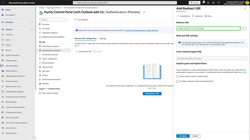This screenshot has width=250, height=140.
Task: Open Certificates & secrets key icon
Action: [x=40, y=55]
